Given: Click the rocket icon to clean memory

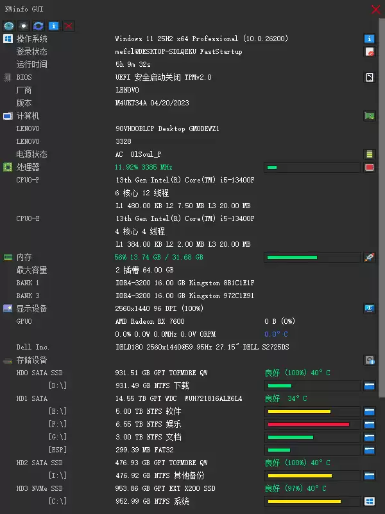Looking at the screenshot, I should coord(369,257).
